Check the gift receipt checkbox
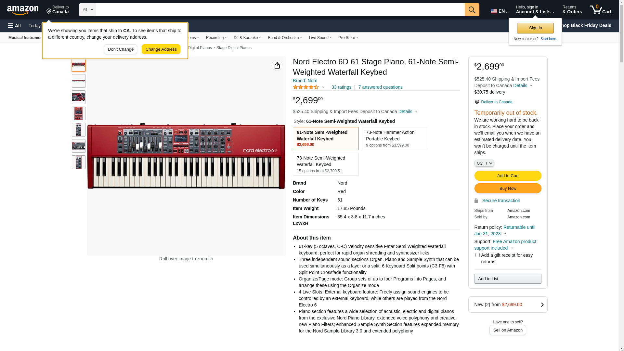Viewport: 624px width, 351px height. [477, 255]
